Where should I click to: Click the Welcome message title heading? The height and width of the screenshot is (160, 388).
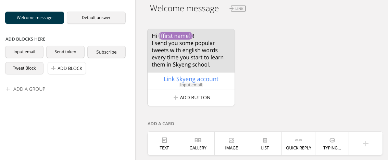[184, 9]
